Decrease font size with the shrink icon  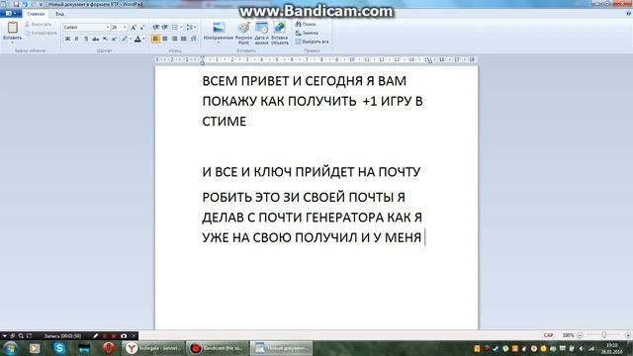(142, 27)
